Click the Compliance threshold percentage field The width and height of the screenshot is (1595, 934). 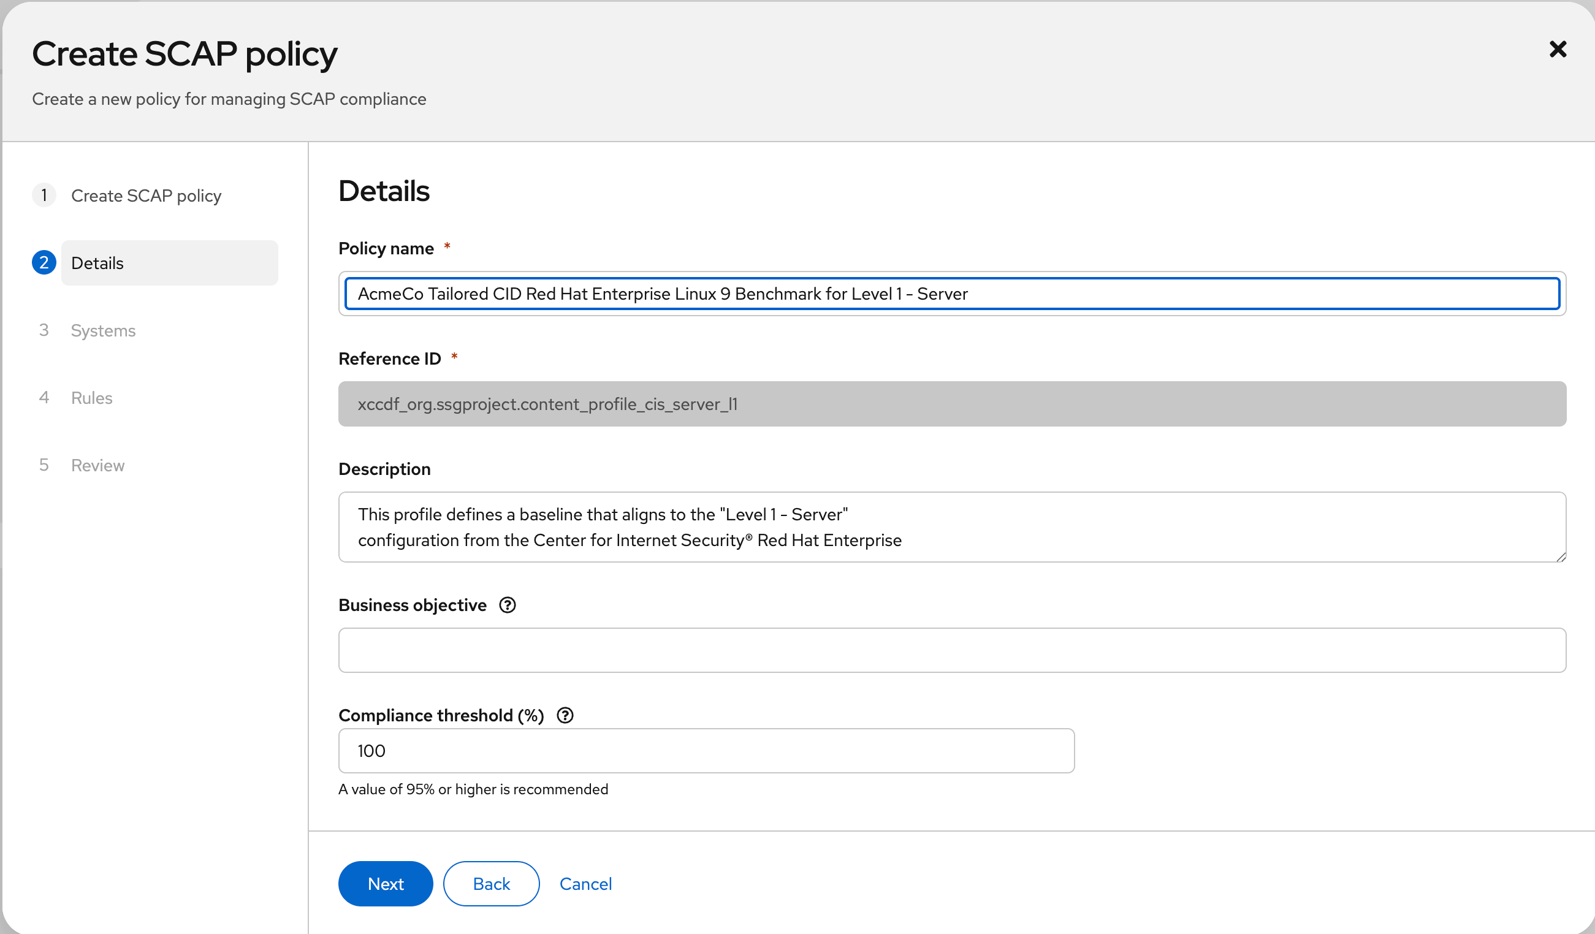pos(706,751)
